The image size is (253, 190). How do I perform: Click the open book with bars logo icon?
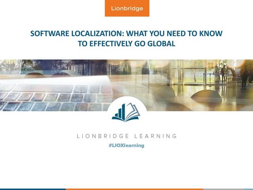[126, 112]
